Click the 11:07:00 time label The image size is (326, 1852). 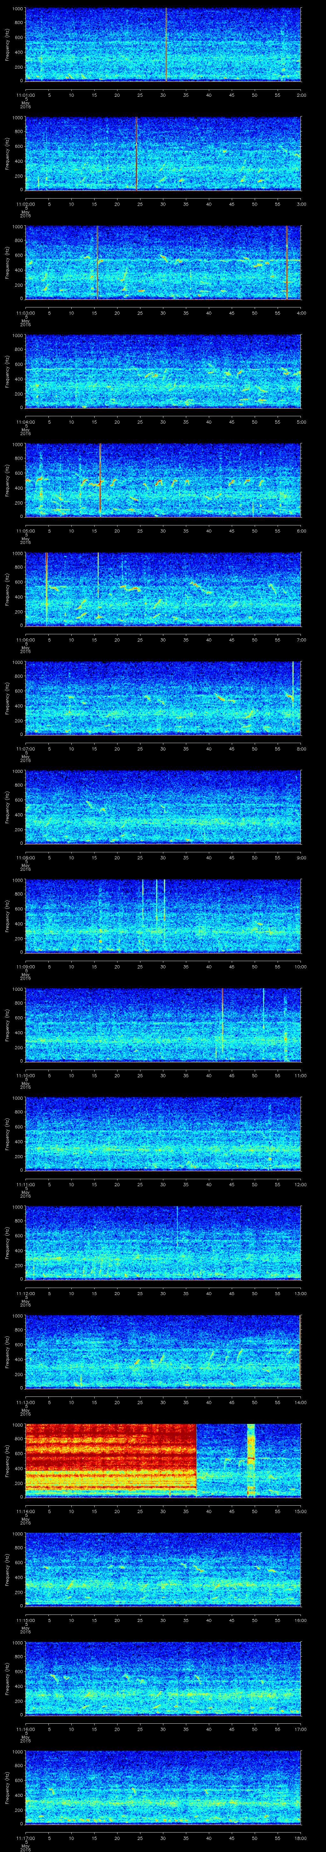tap(25, 749)
